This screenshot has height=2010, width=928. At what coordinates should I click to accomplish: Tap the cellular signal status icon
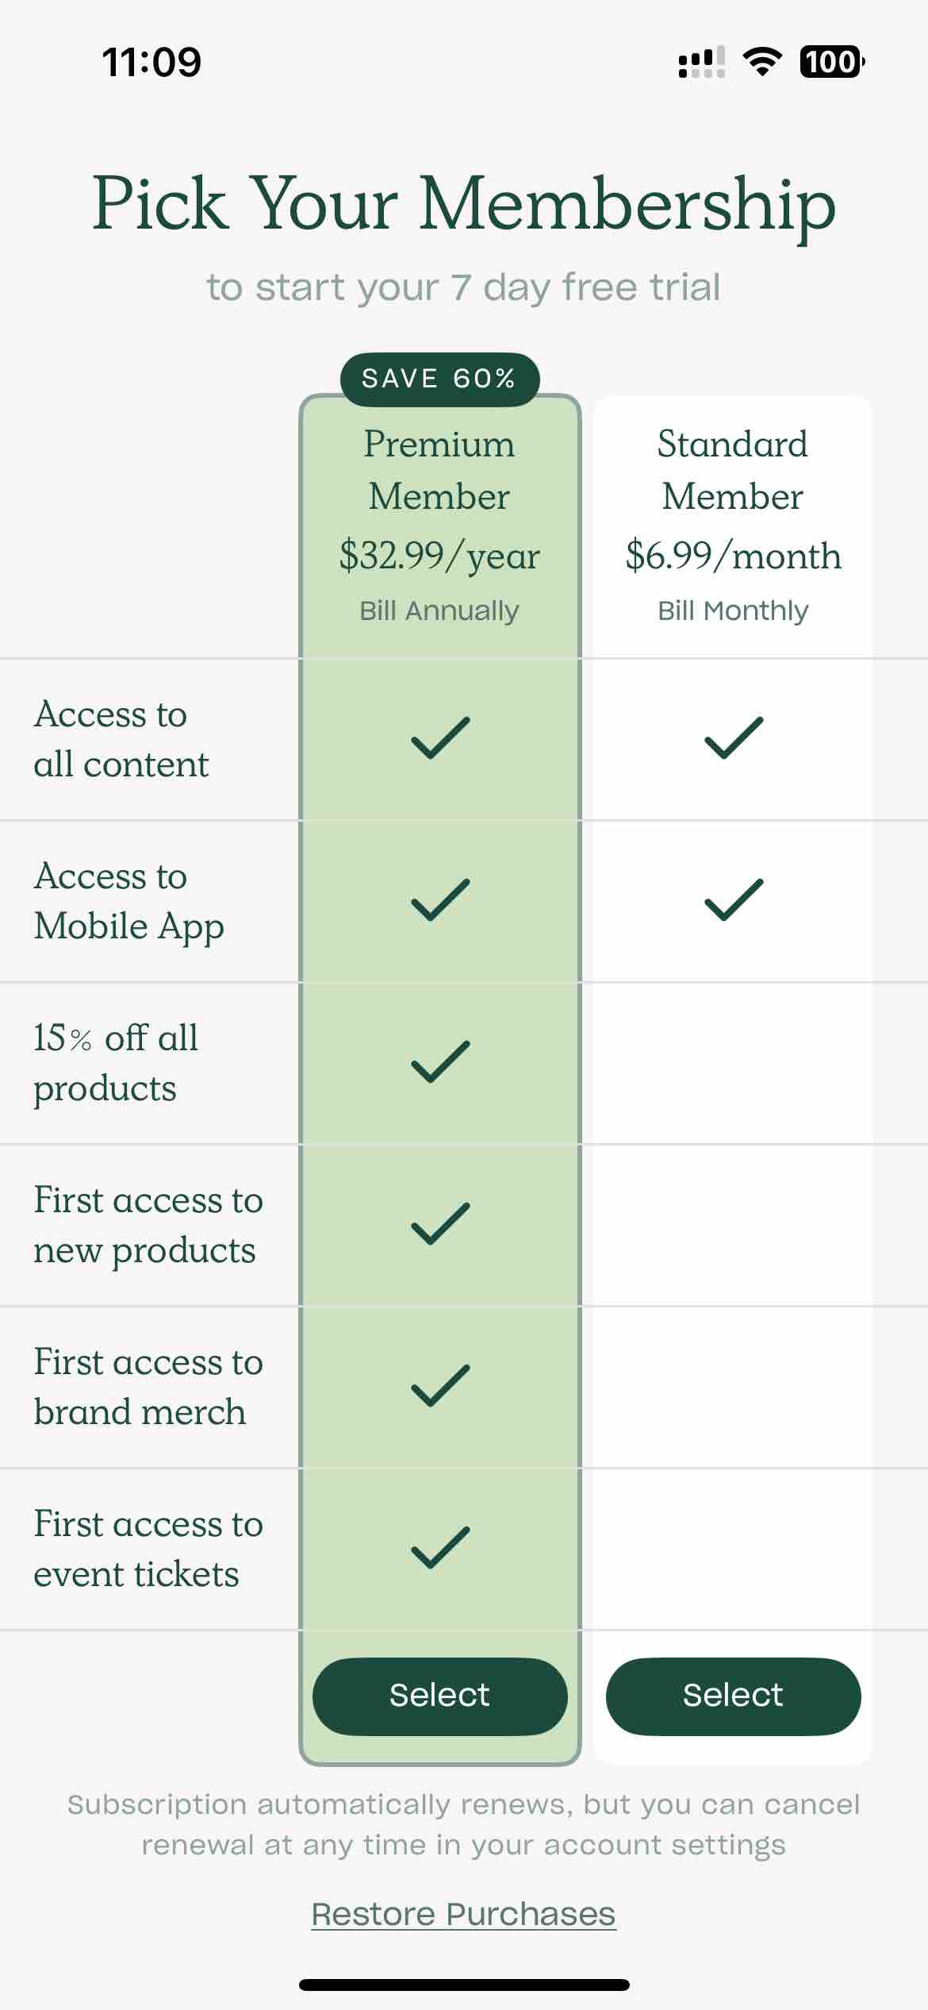(702, 62)
